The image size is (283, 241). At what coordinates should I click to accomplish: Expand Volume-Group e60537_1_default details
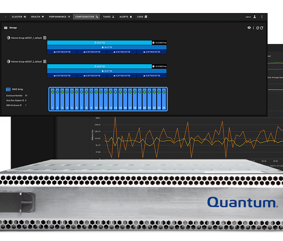tap(45, 38)
